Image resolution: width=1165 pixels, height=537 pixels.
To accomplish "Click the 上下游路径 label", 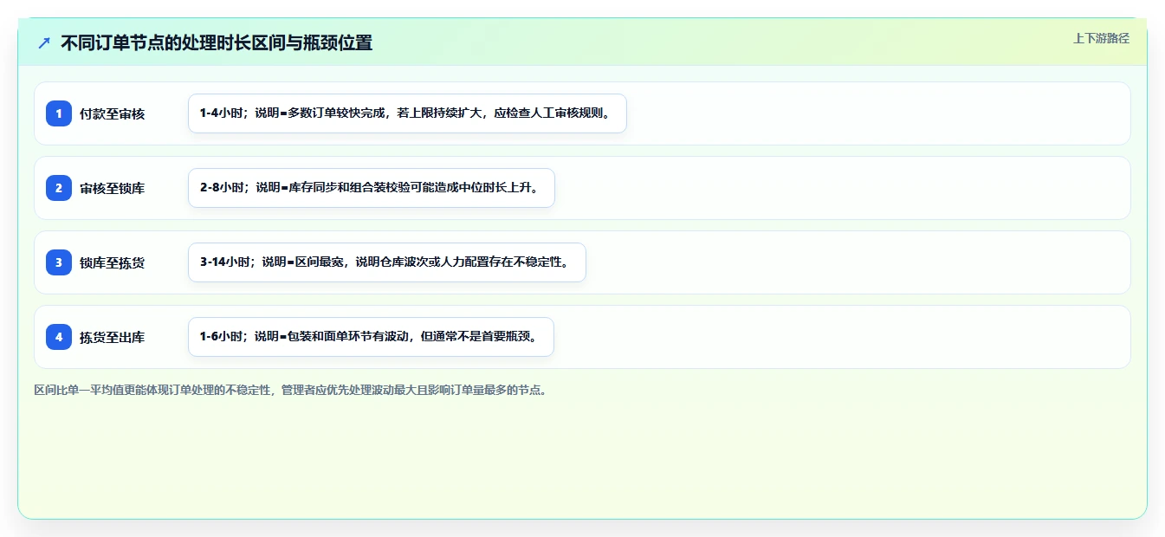I will (x=1101, y=38).
